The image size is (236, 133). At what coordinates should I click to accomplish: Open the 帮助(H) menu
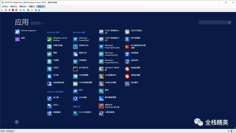(x=41, y=6)
